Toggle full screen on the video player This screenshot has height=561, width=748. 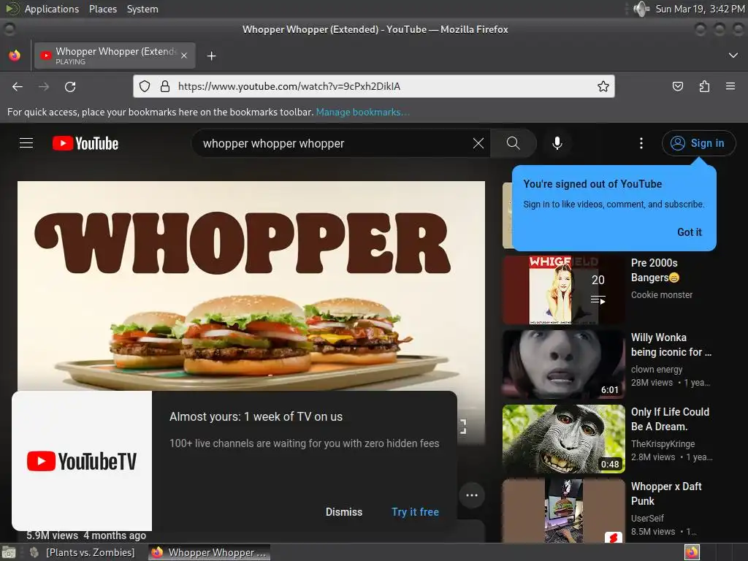pos(462,427)
